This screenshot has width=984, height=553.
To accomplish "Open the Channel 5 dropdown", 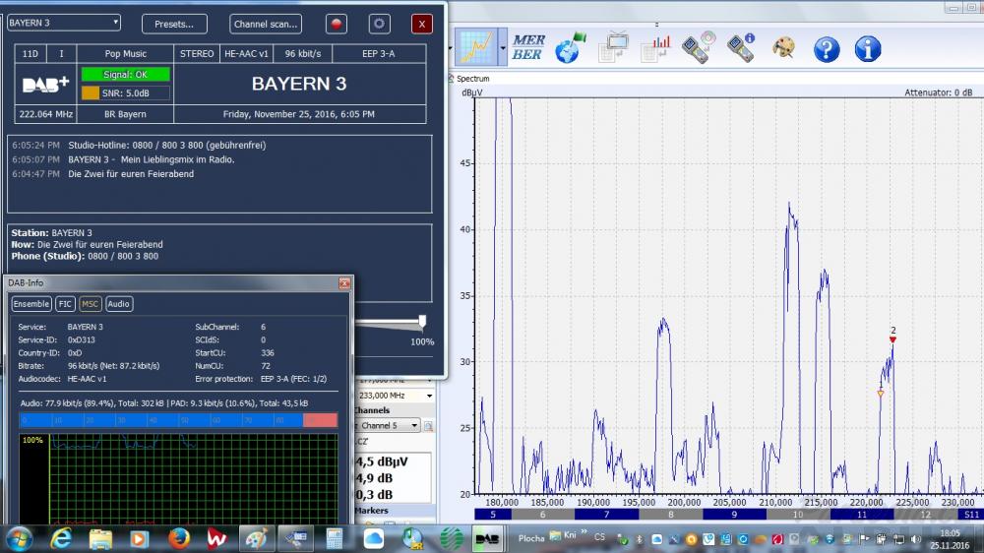I will pos(388,426).
